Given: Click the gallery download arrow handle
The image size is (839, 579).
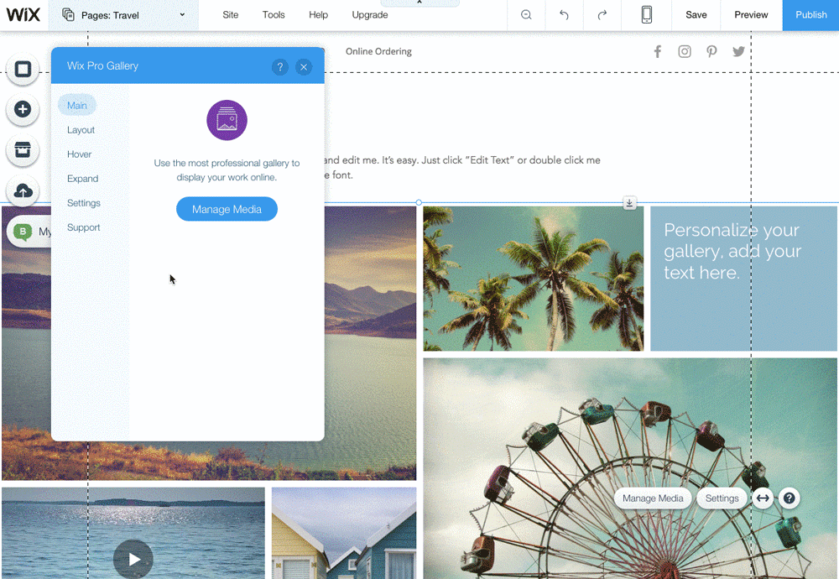Looking at the screenshot, I should (629, 203).
